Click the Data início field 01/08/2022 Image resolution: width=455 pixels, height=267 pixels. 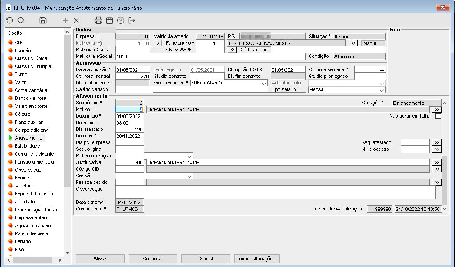[129, 116]
